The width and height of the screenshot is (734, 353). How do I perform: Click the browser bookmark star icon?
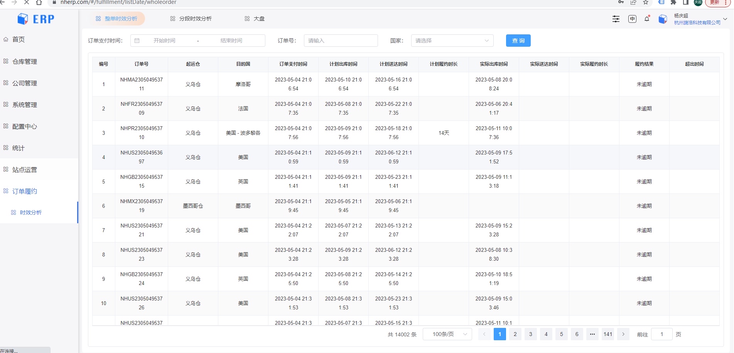646,2
